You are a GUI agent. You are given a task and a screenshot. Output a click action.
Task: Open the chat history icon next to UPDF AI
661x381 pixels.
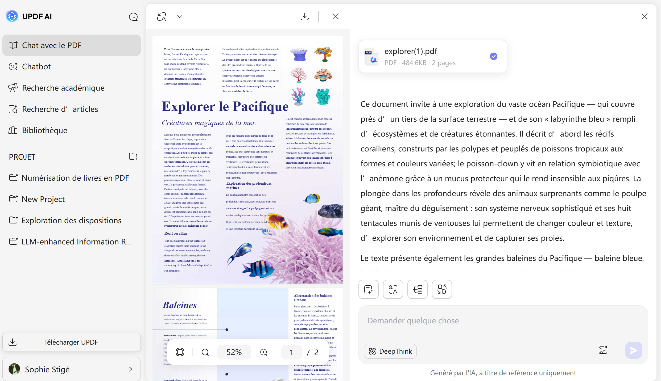[133, 16]
